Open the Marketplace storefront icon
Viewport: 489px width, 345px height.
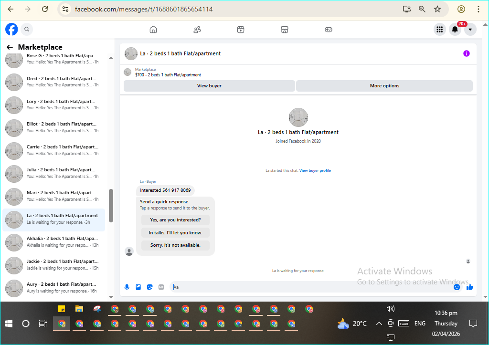pyautogui.click(x=285, y=30)
